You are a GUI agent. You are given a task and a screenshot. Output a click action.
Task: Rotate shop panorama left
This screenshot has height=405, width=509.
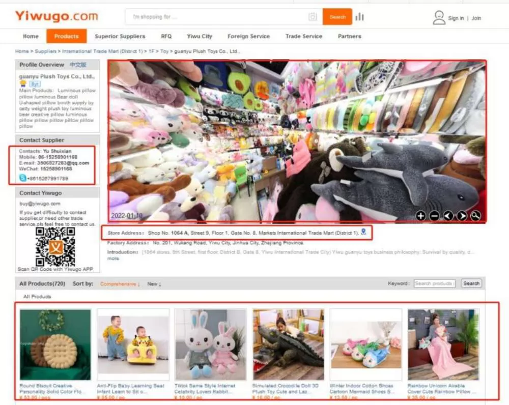[x=448, y=216]
